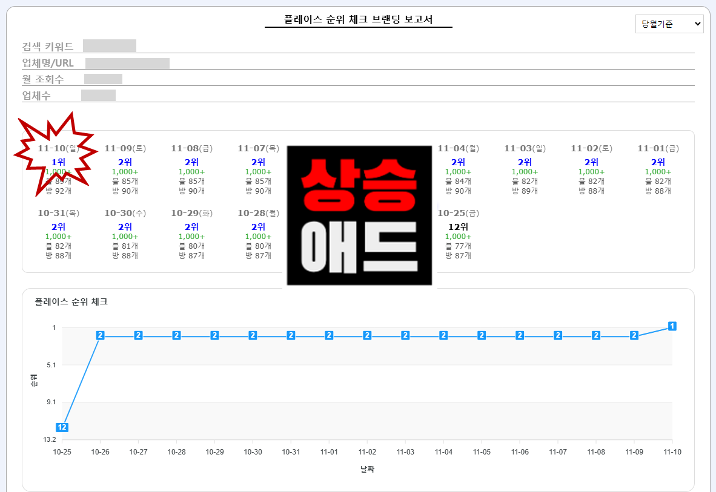716x492 pixels.
Task: Click 2위 rank under 11-01
Action: (658, 162)
